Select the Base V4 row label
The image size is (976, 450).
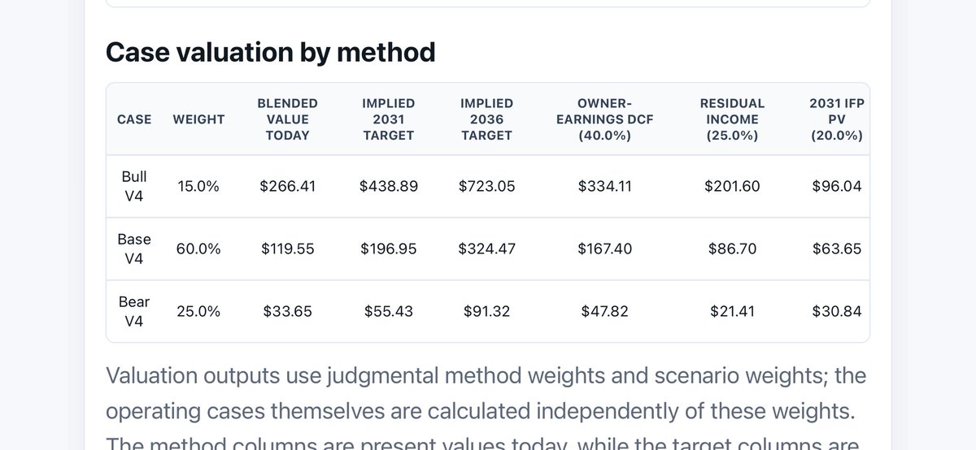click(134, 249)
